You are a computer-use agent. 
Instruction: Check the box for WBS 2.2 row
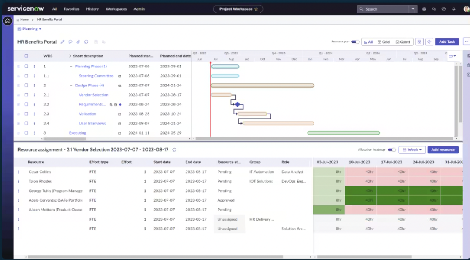26,104
